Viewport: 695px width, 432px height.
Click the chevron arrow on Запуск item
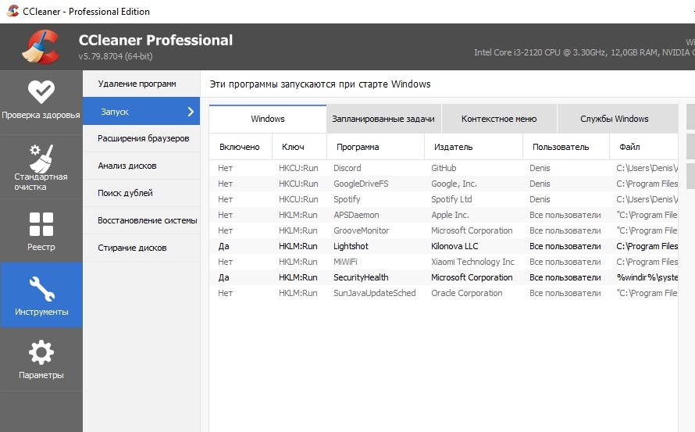191,112
